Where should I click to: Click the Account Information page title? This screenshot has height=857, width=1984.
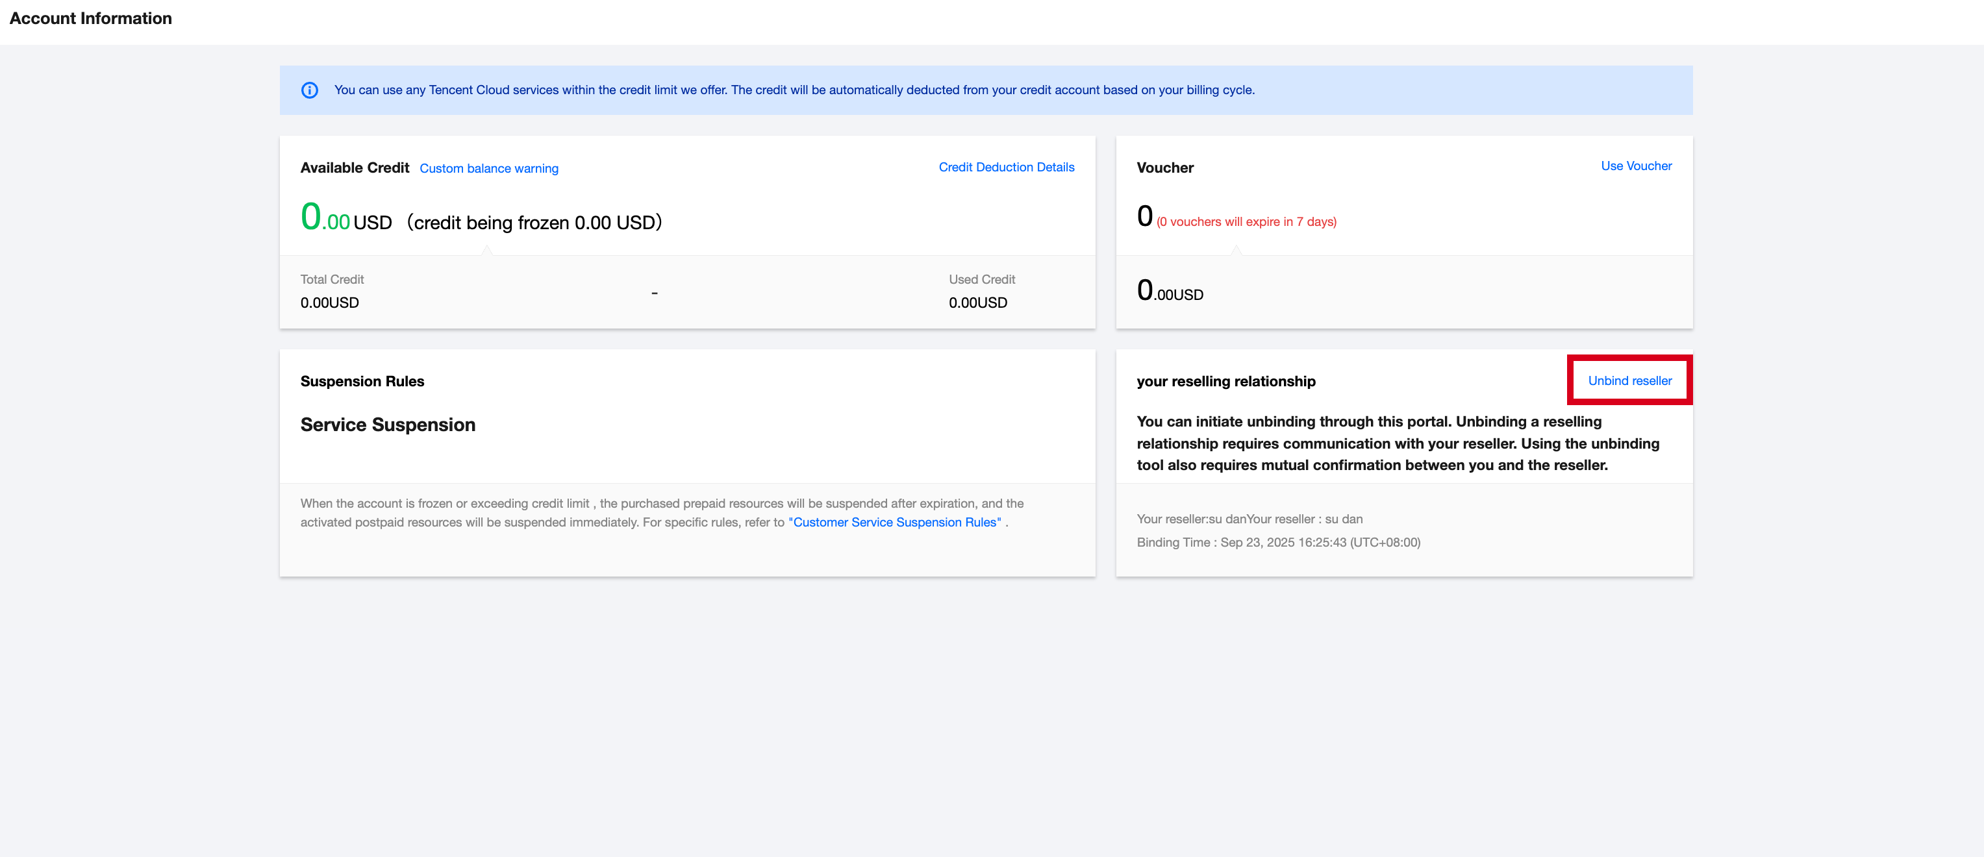coord(91,18)
